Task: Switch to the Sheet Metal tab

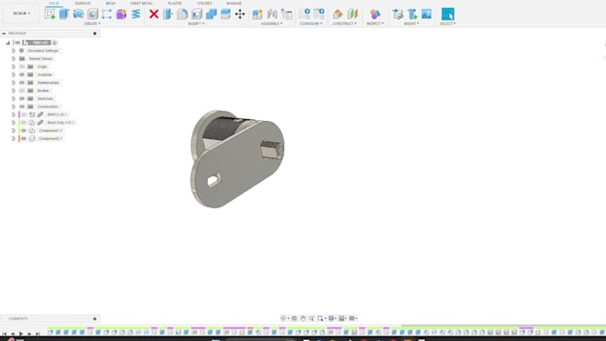Action: [x=142, y=3]
